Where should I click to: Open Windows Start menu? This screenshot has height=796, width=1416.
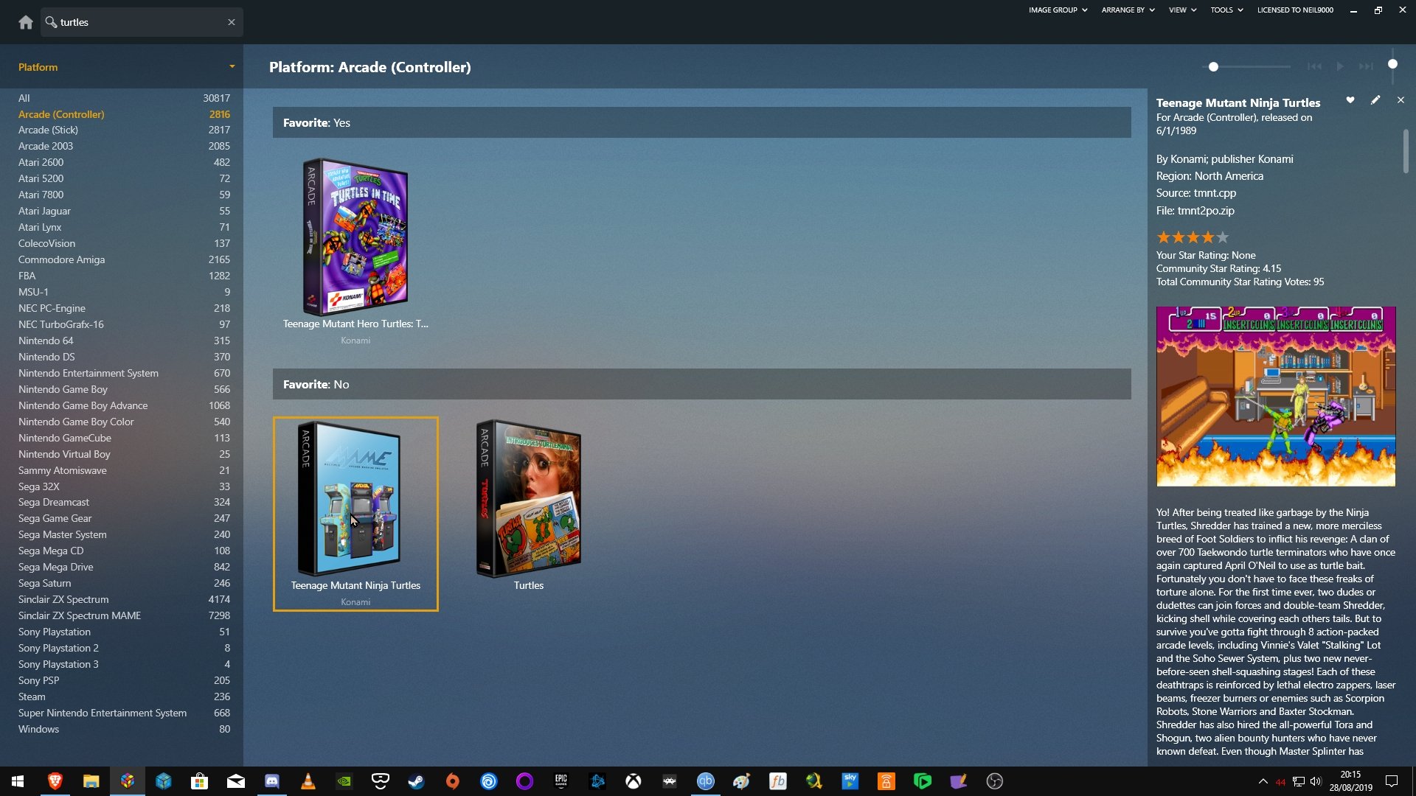click(x=18, y=781)
